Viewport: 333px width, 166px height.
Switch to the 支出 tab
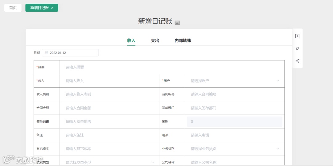(155, 41)
